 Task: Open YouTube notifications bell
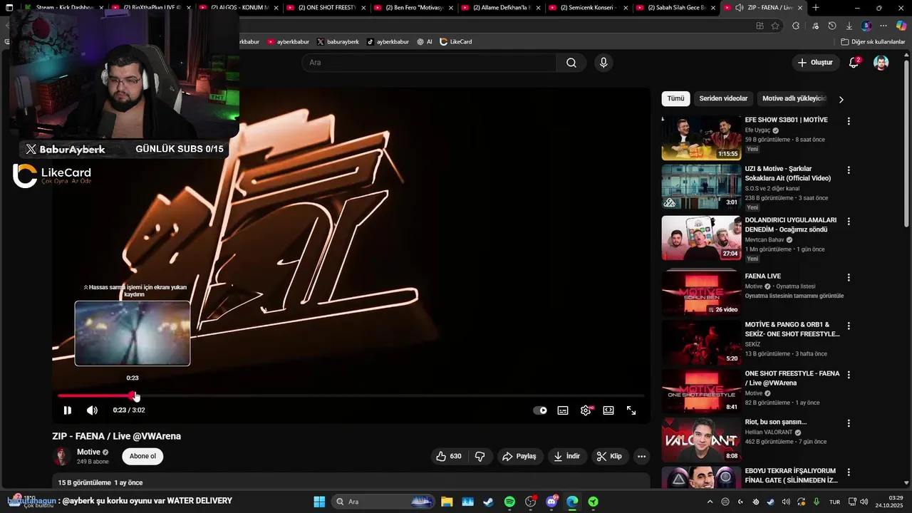click(854, 63)
